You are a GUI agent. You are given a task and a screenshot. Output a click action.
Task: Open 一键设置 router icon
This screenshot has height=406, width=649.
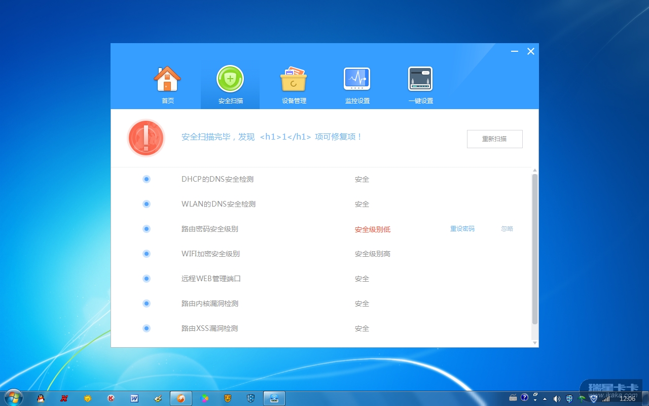tap(420, 80)
